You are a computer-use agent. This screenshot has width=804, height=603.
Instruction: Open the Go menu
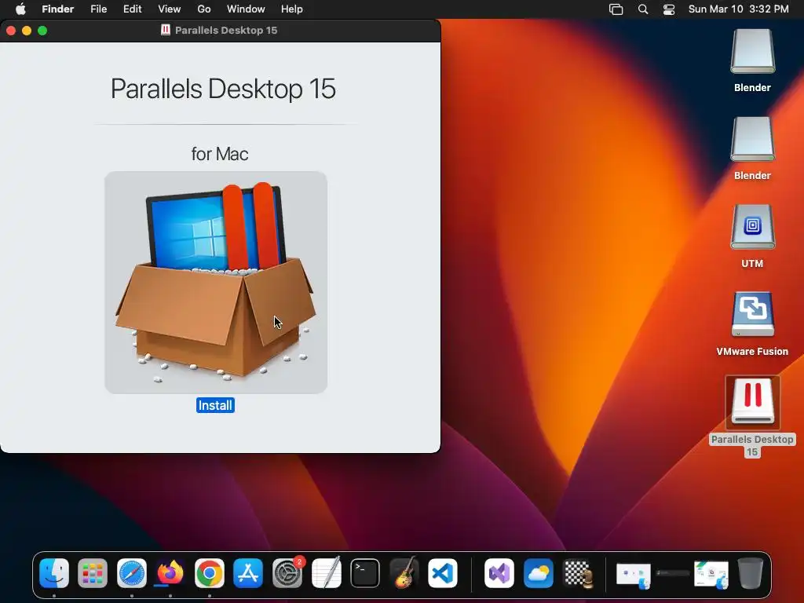(x=204, y=9)
